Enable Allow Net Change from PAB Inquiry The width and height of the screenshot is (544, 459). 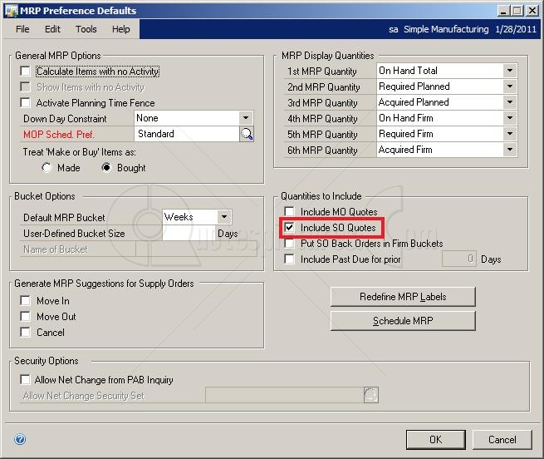[x=26, y=380]
